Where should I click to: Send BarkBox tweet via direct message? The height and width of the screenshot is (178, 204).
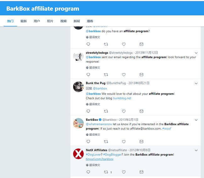142,142
